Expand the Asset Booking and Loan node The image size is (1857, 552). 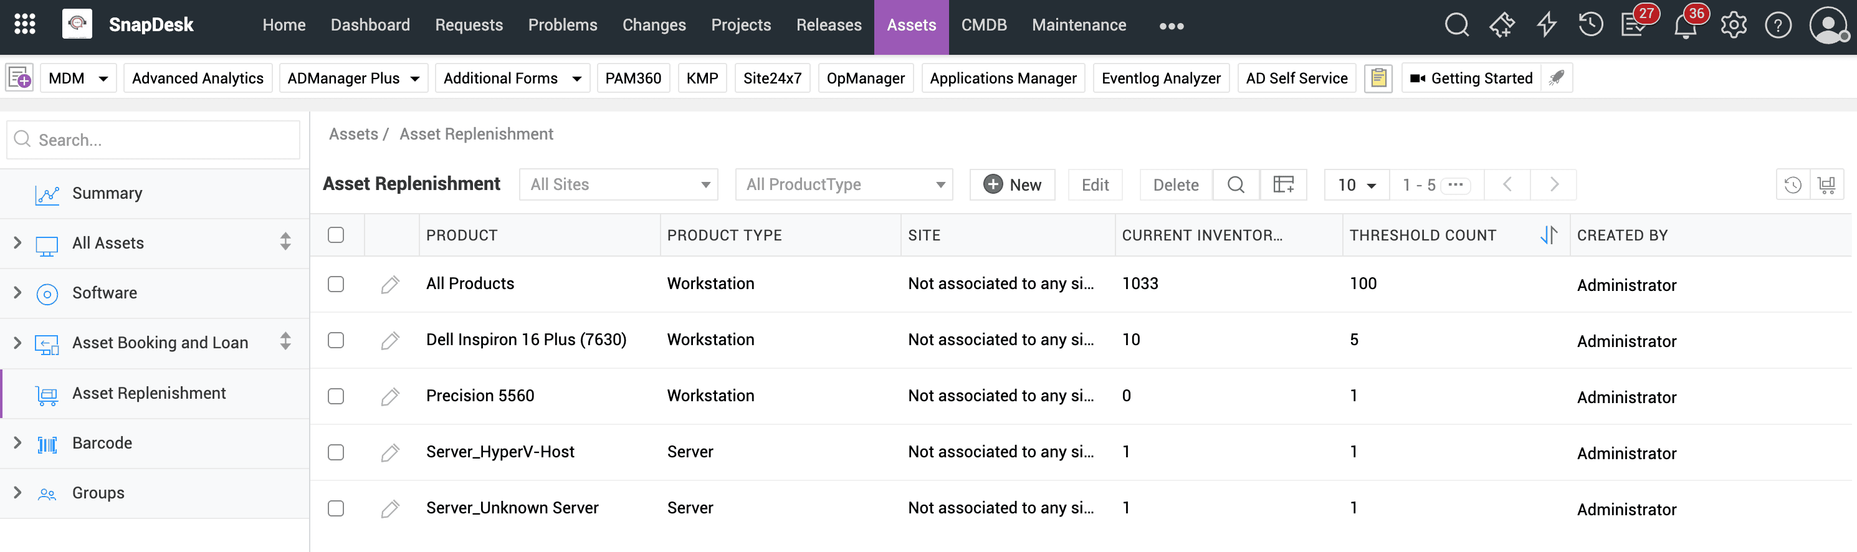[x=17, y=342]
